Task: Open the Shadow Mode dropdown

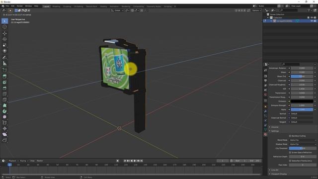Action: 303,144
